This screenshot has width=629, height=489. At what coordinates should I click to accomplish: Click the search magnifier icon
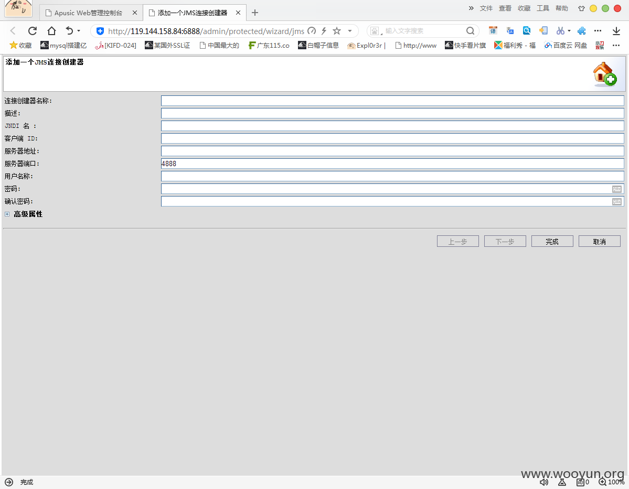pyautogui.click(x=470, y=31)
